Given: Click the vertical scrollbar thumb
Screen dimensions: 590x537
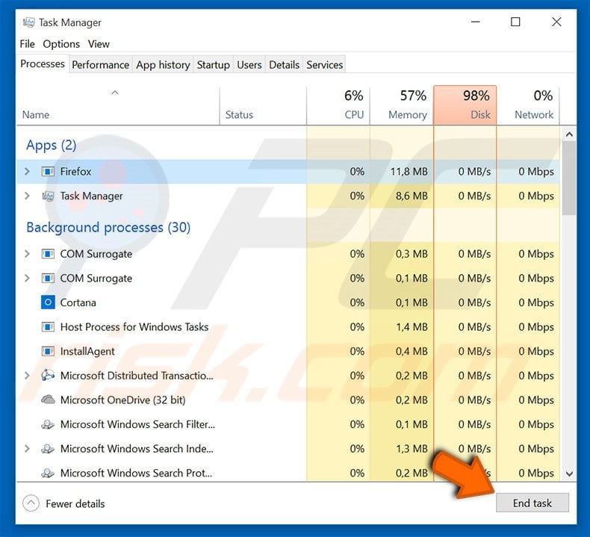Looking at the screenshot, I should tap(569, 178).
